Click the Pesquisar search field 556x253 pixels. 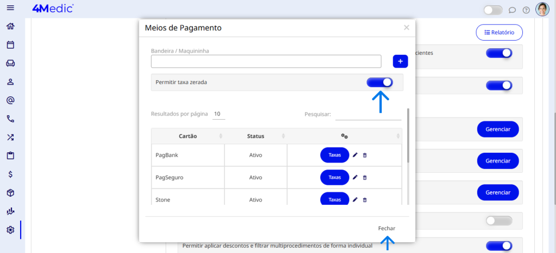(368, 114)
